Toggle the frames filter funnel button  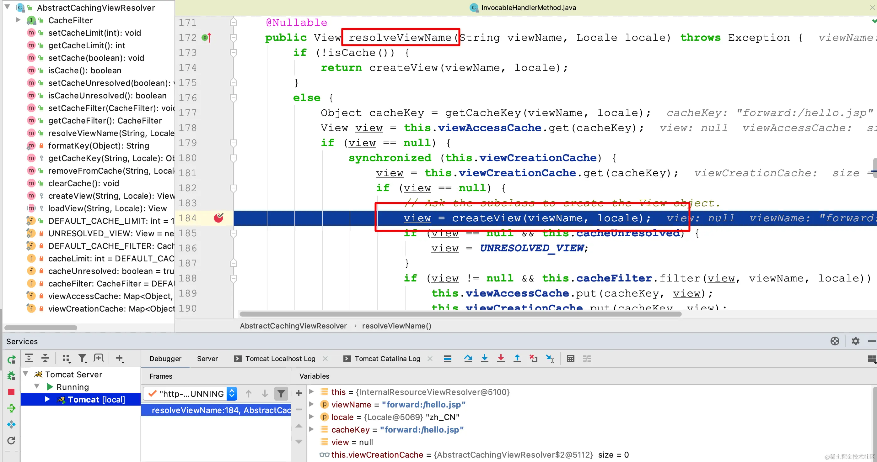coord(281,394)
